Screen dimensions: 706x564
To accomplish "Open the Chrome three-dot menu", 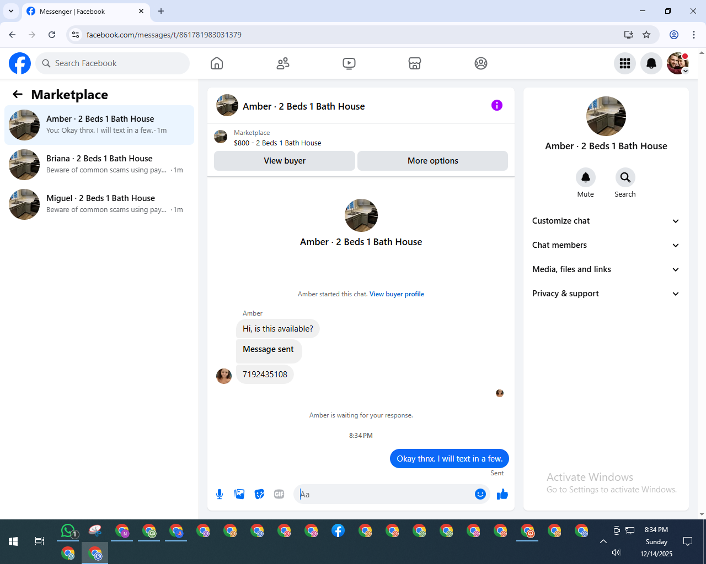I will [694, 35].
